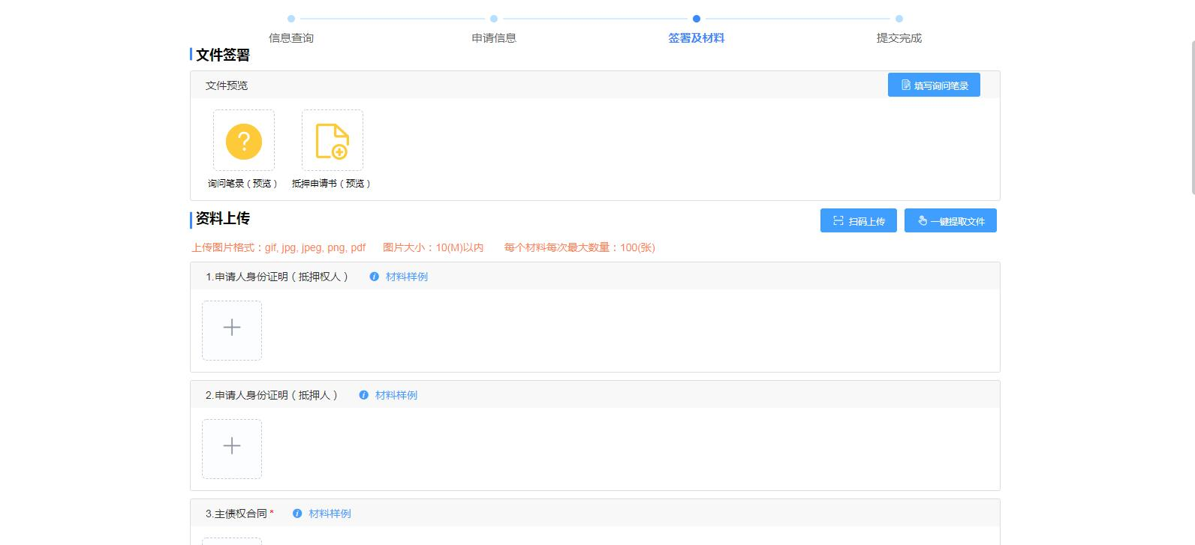Open 材料样例 link for 抵押人 identity proof

tap(396, 395)
